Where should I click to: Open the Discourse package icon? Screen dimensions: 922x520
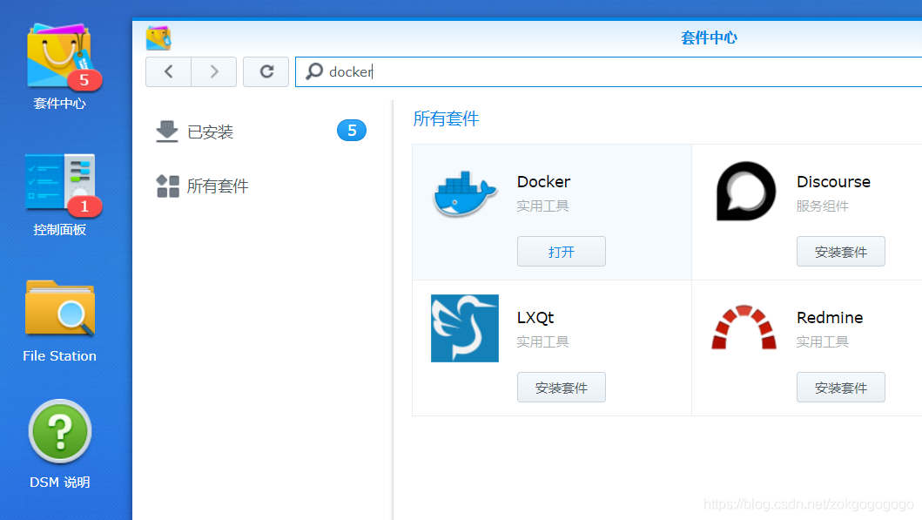(x=745, y=192)
